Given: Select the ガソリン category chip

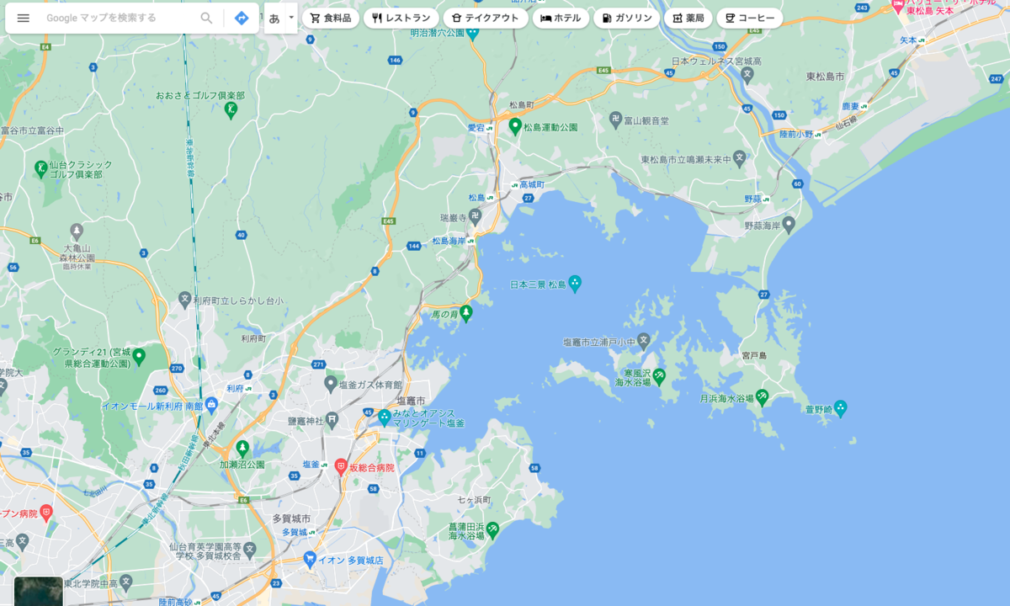Looking at the screenshot, I should [x=626, y=18].
